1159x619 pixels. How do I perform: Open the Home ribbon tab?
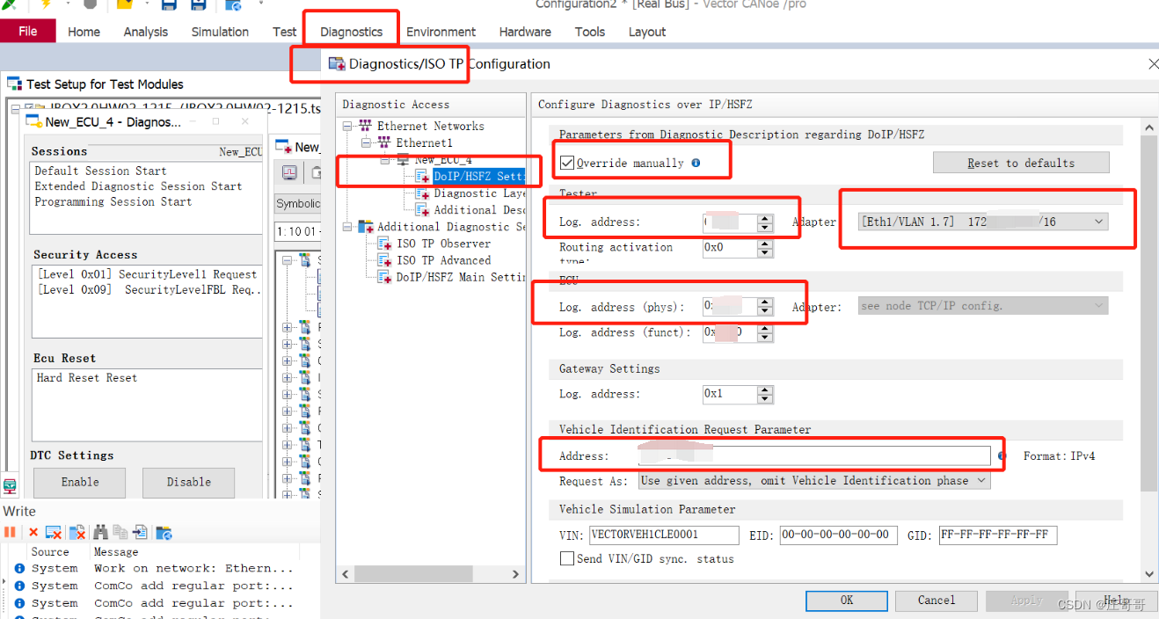tap(84, 32)
